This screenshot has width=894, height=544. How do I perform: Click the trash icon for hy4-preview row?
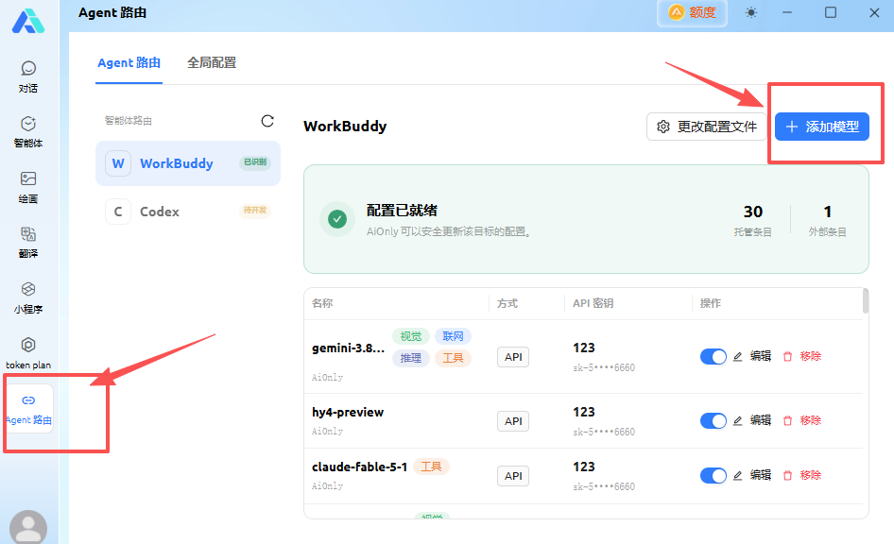788,421
